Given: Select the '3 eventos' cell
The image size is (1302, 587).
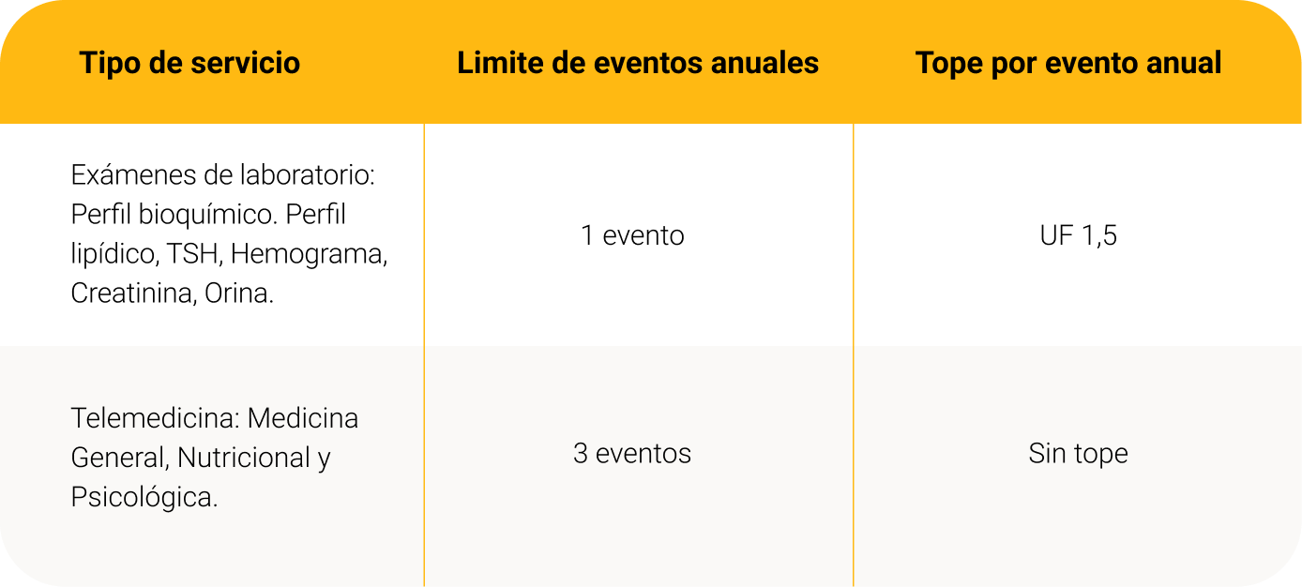Looking at the screenshot, I should pyautogui.click(x=632, y=453).
